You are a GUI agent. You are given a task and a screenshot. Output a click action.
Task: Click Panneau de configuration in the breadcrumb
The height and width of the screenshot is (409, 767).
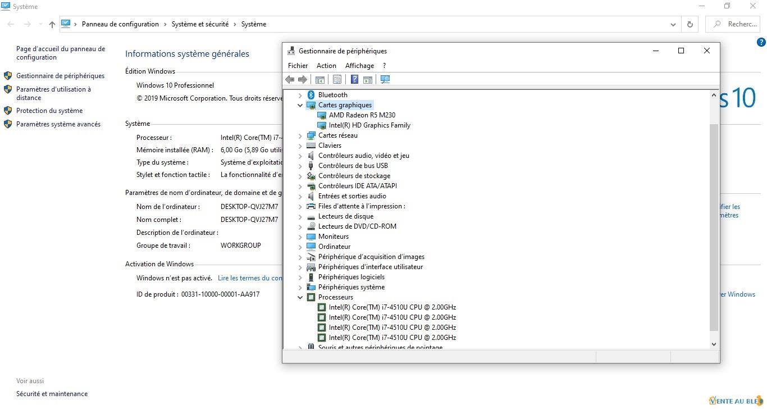coord(120,24)
